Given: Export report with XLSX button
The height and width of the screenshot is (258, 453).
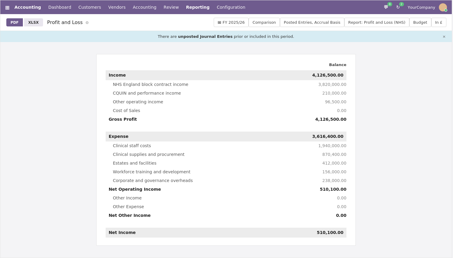Looking at the screenshot, I should tap(33, 23).
